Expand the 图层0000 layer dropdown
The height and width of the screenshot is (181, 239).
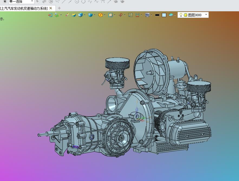[206, 15]
